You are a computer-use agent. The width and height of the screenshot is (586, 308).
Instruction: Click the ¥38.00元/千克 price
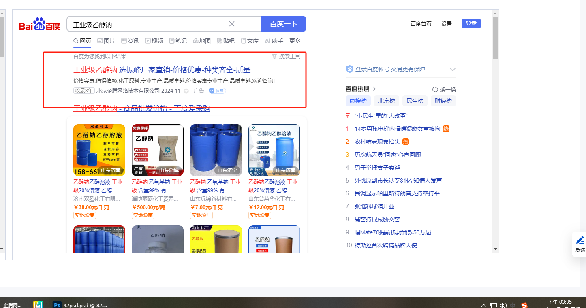coord(91,207)
